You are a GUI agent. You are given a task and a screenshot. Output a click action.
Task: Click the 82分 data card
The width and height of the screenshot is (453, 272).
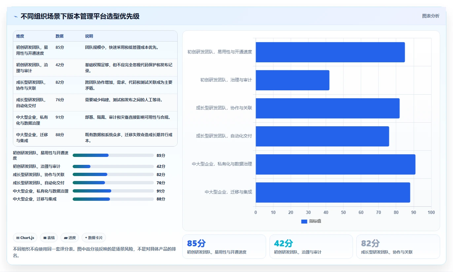pyautogui.click(x=398, y=247)
